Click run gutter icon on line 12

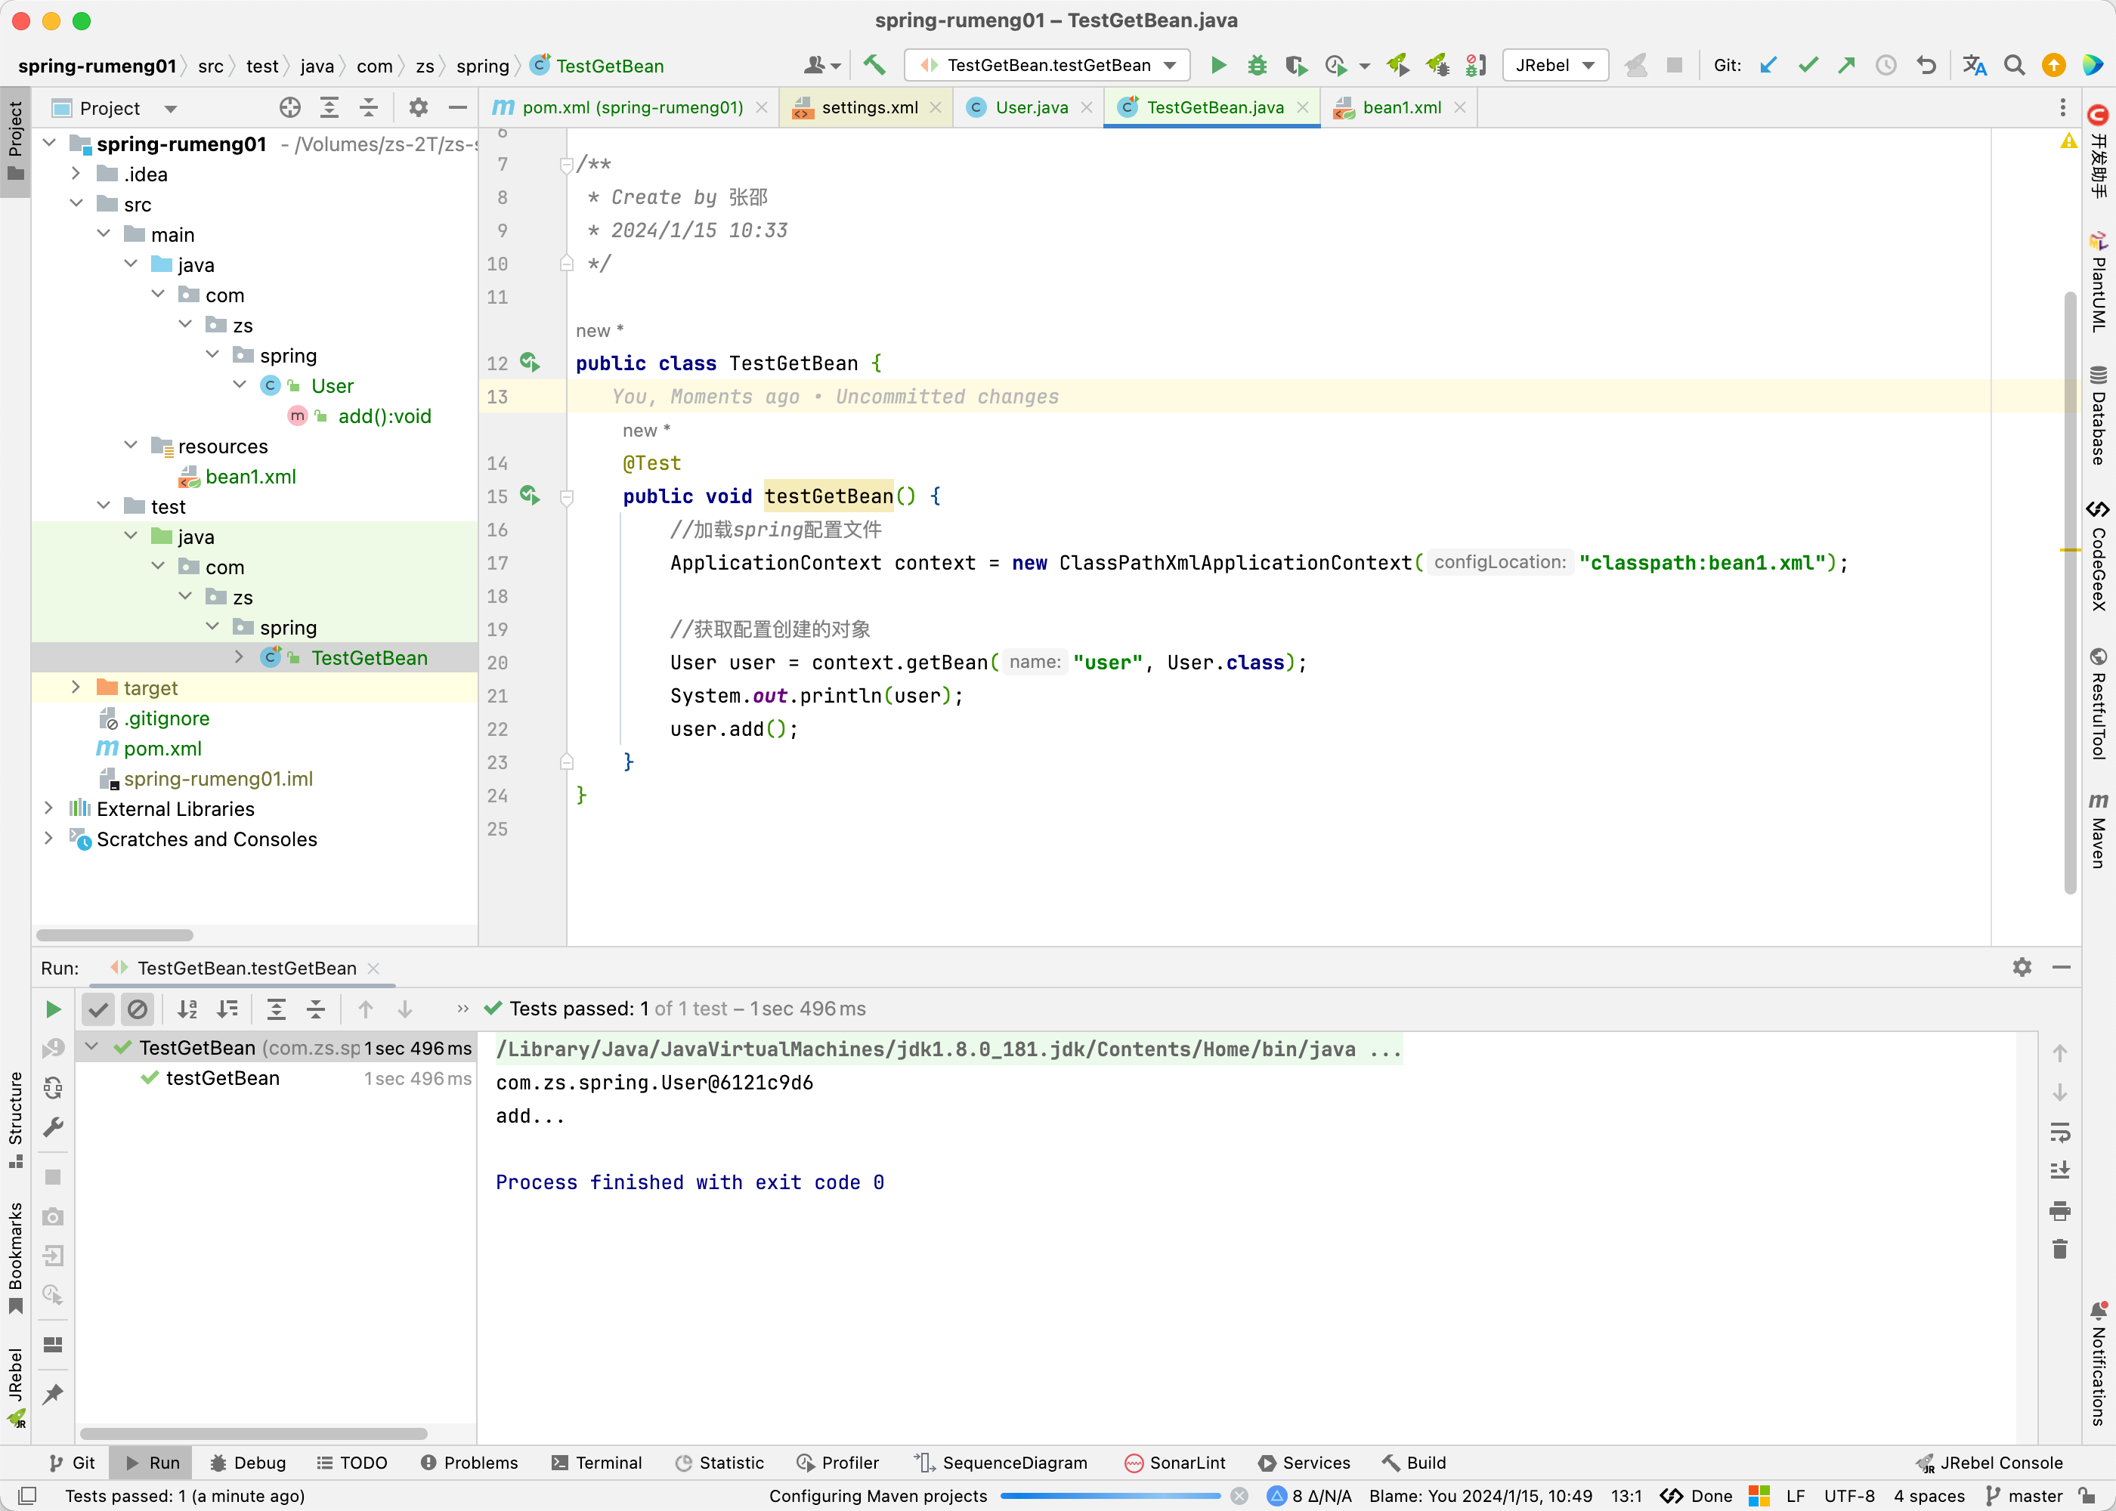pos(531,362)
